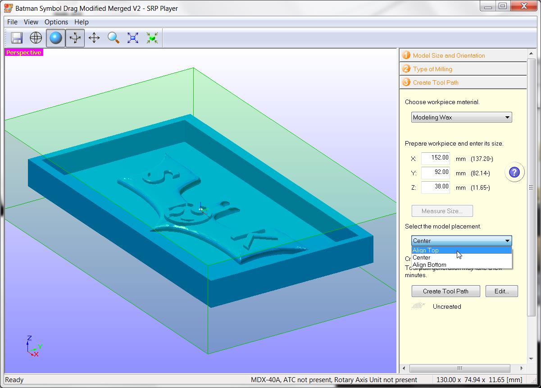Open the Modeling Wax material dropdown
The image size is (541, 388).
[x=462, y=117]
